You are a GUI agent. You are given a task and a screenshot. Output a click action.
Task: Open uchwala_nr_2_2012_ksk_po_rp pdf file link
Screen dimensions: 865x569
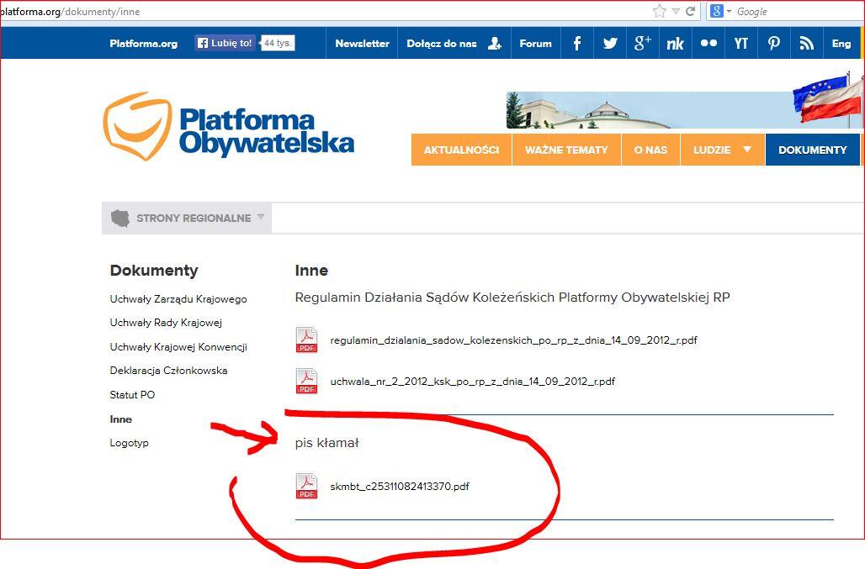point(472,382)
